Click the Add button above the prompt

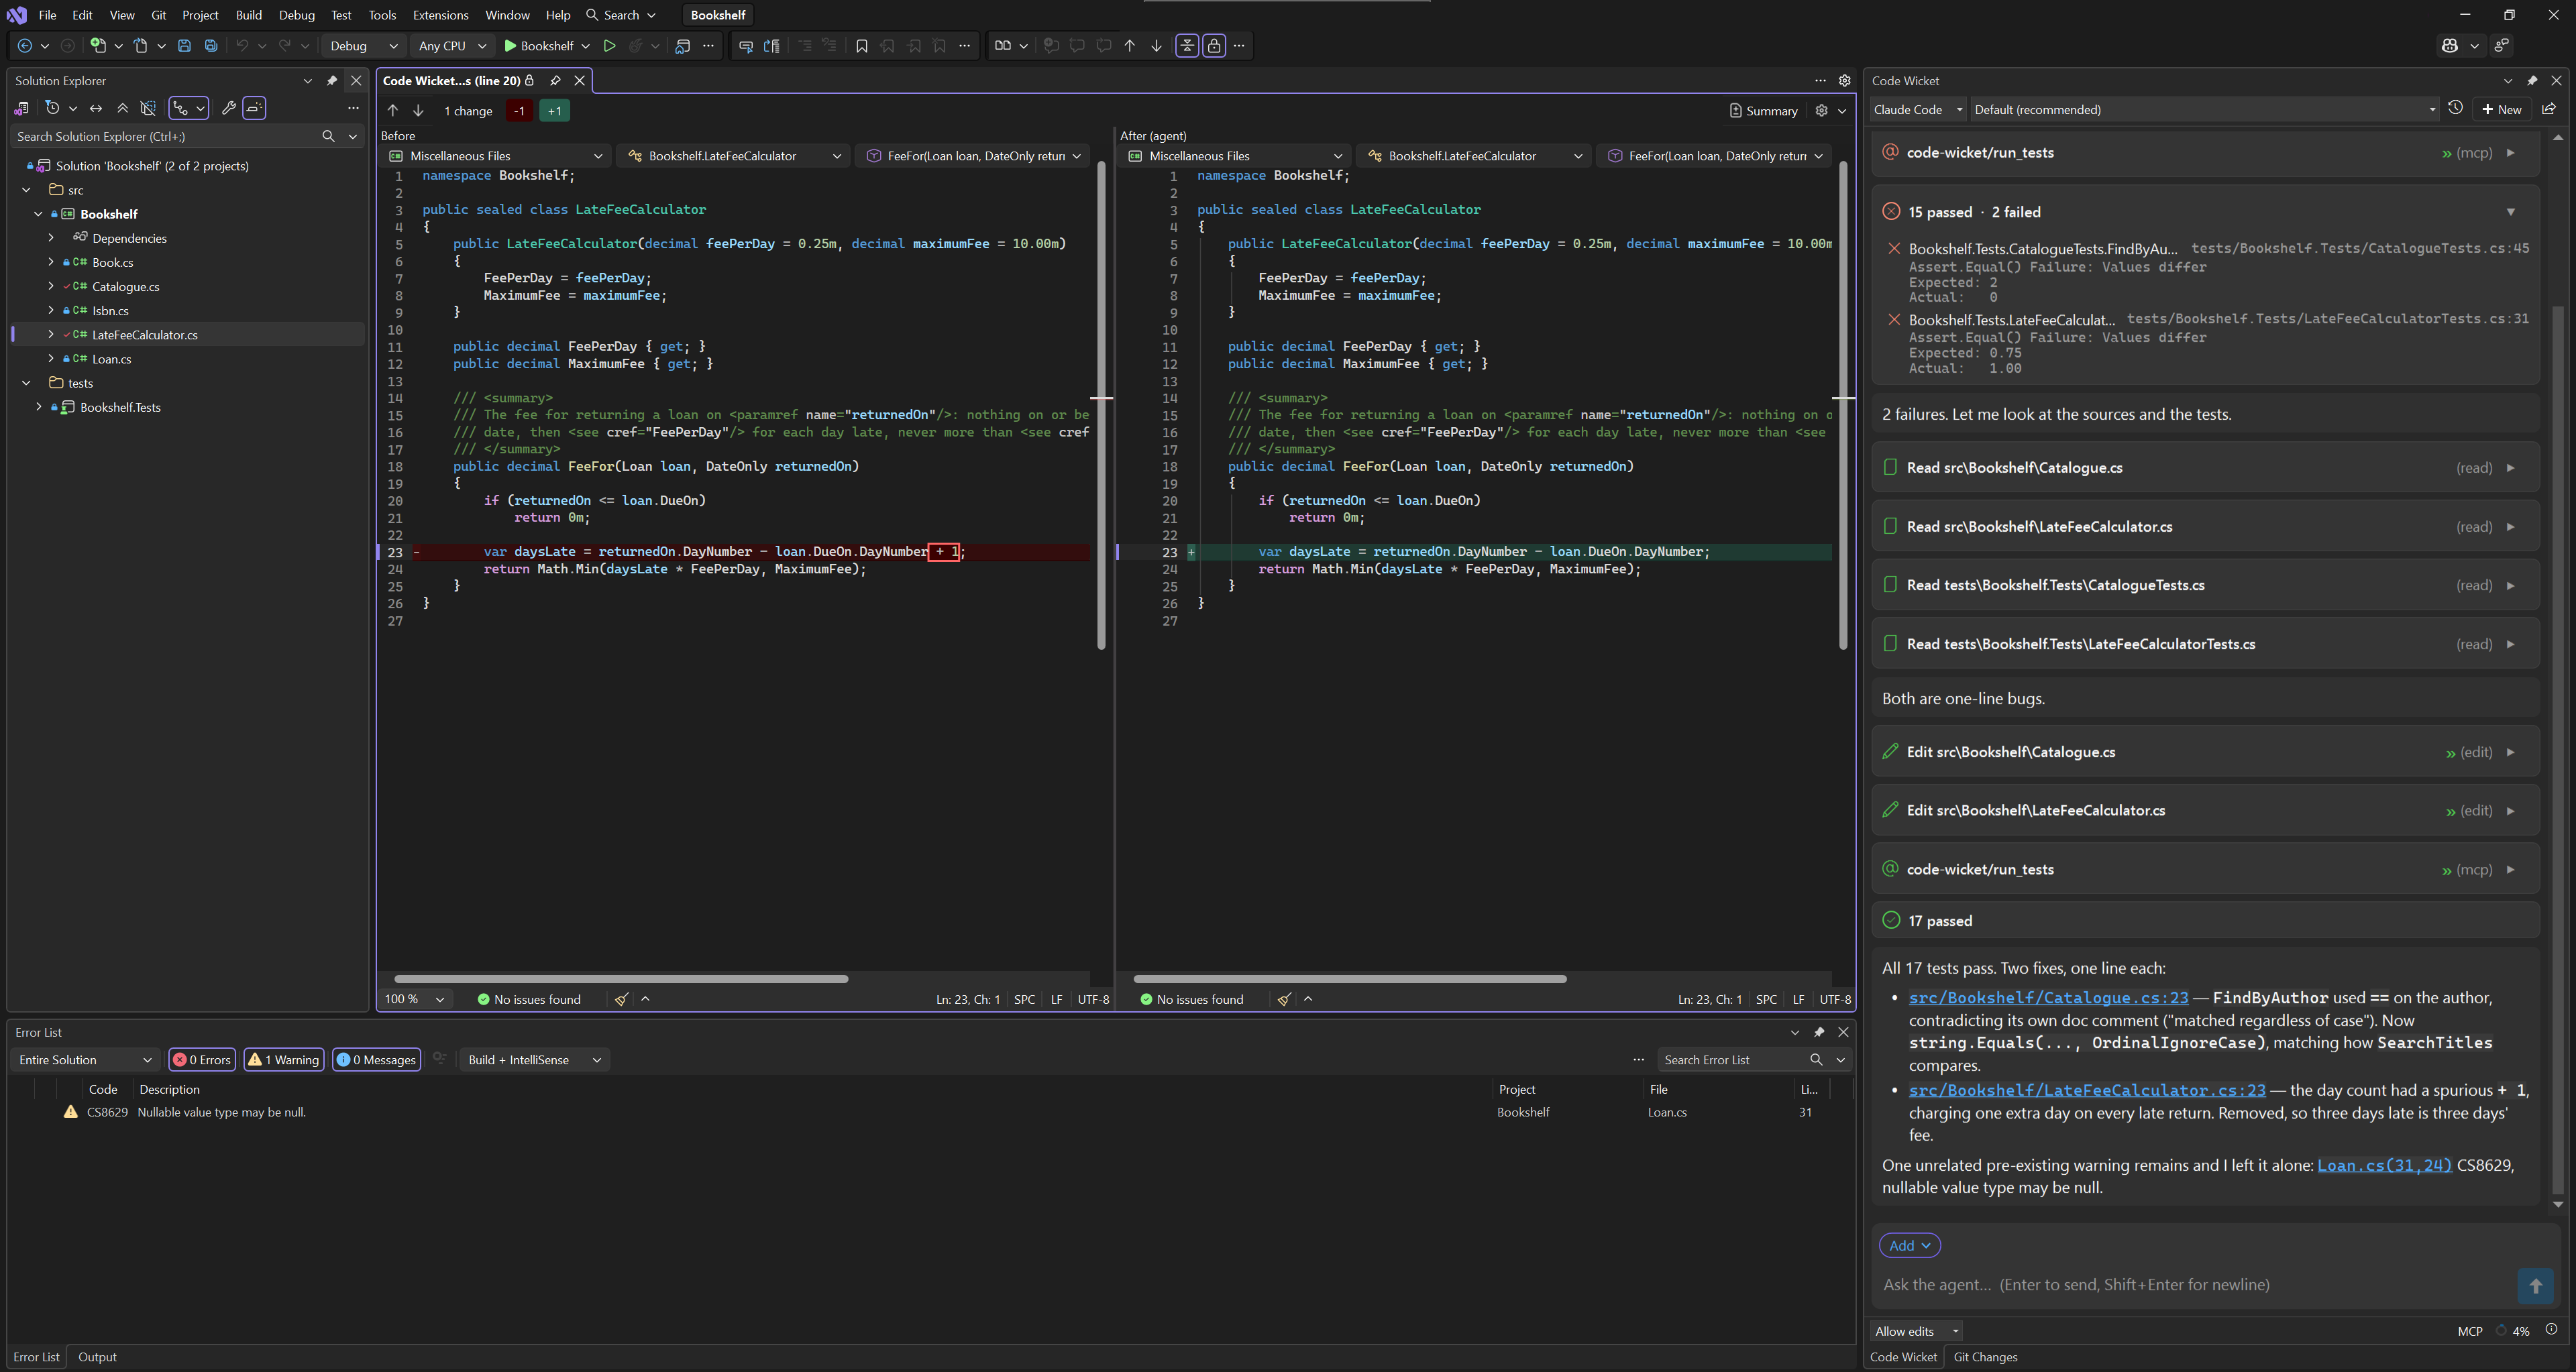coord(1909,1246)
